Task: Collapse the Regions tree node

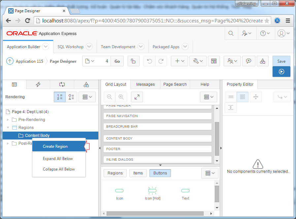Action: pos(8,128)
